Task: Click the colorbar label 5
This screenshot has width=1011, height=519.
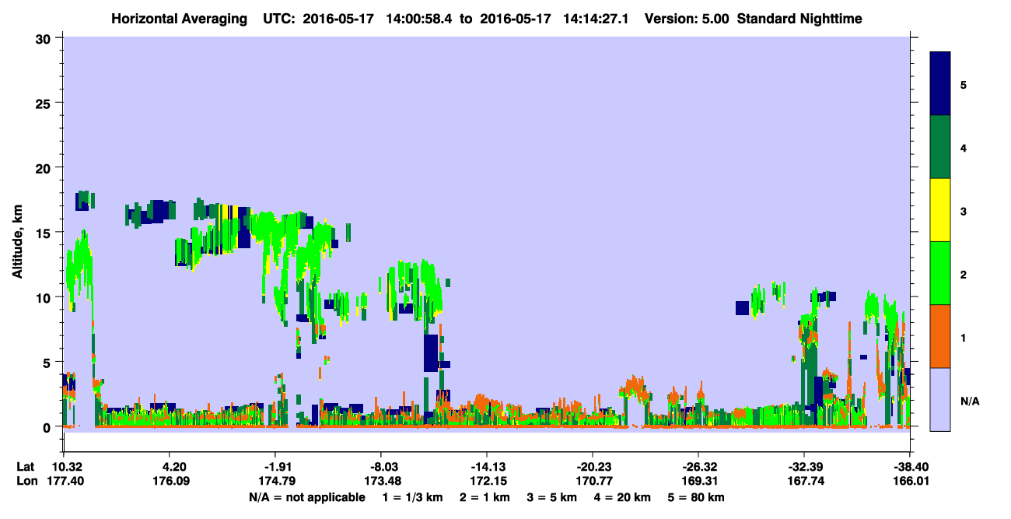Action: 964,84
